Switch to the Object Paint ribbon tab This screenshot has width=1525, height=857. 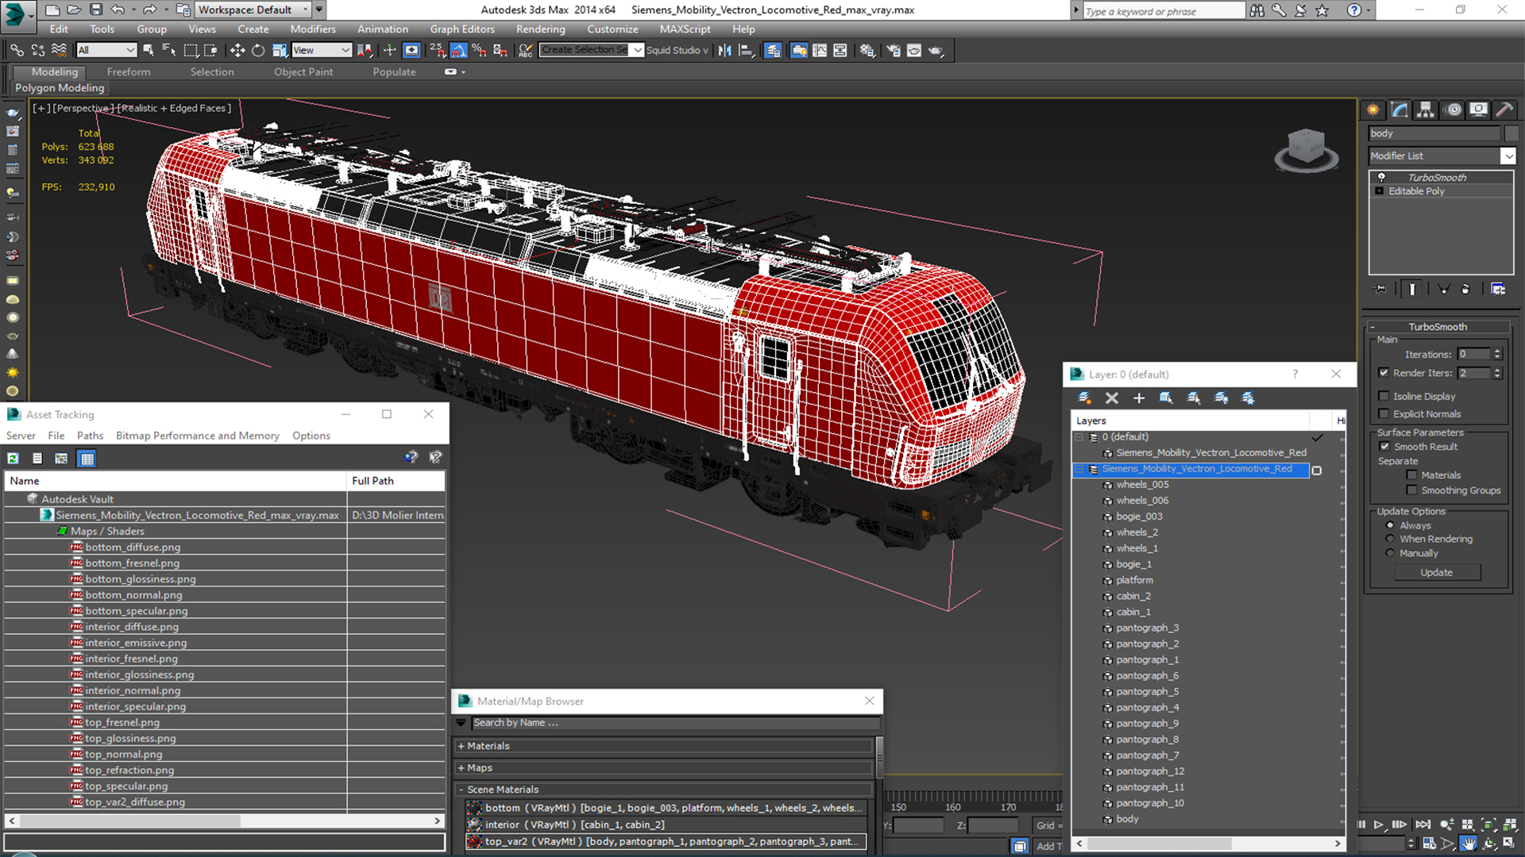[x=303, y=71]
